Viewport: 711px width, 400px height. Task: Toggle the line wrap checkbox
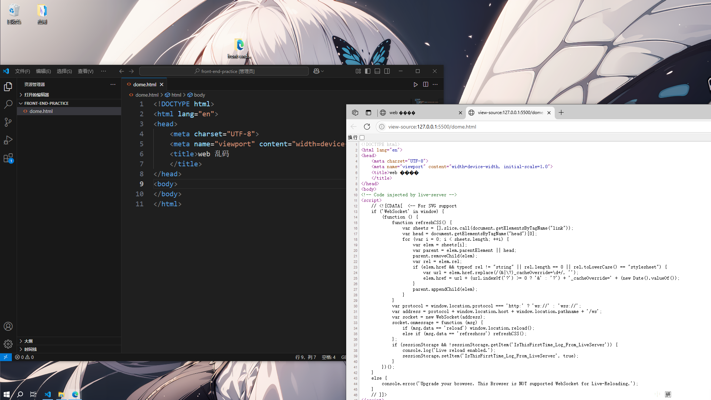pos(362,138)
